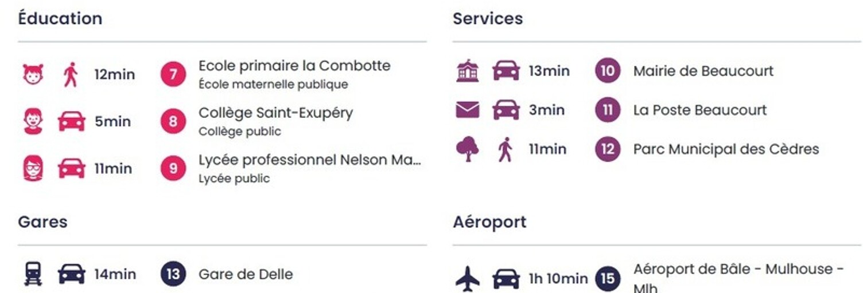Click the nursery school child face icon
The height and width of the screenshot is (293, 863).
pos(33,75)
